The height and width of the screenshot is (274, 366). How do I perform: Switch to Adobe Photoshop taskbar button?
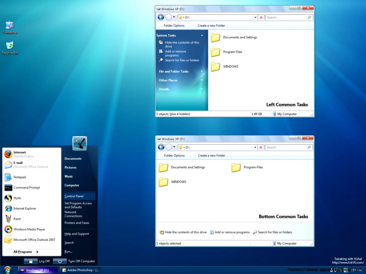[81, 270]
